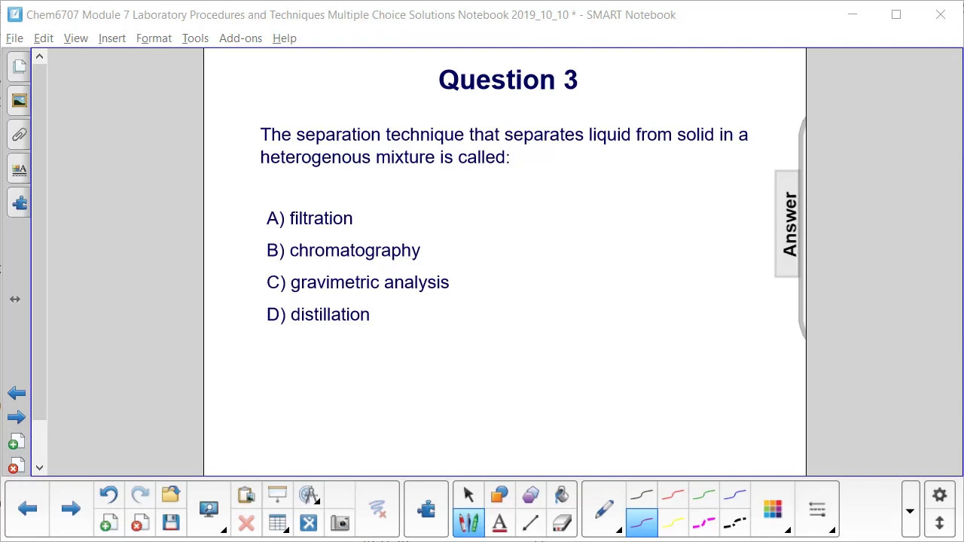Select the yellow pen line style
This screenshot has height=542, width=964.
(673, 523)
